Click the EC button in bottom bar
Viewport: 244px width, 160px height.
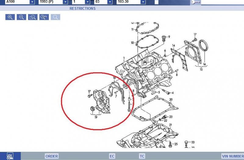[x=112, y=156]
